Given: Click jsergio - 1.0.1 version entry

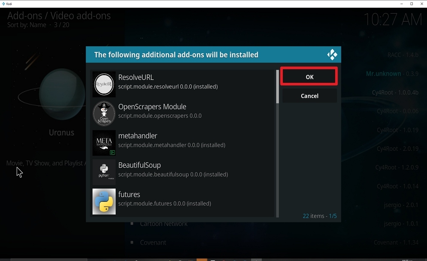Looking at the screenshot, I should coord(401,224).
